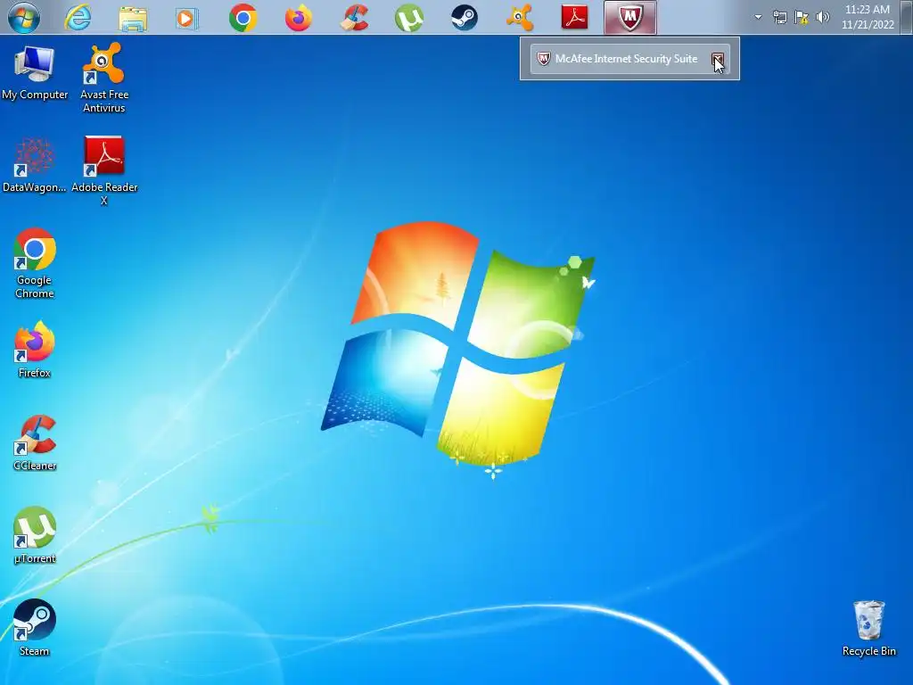Click the clock showing 11:23 AM
913x685 pixels.
(868, 17)
